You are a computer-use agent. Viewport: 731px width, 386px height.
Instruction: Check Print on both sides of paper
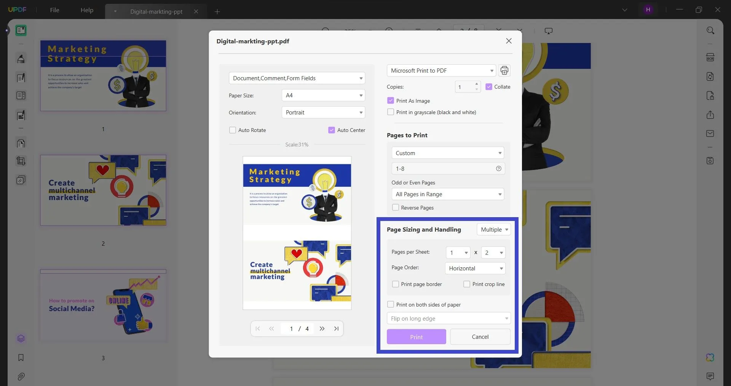(x=391, y=305)
